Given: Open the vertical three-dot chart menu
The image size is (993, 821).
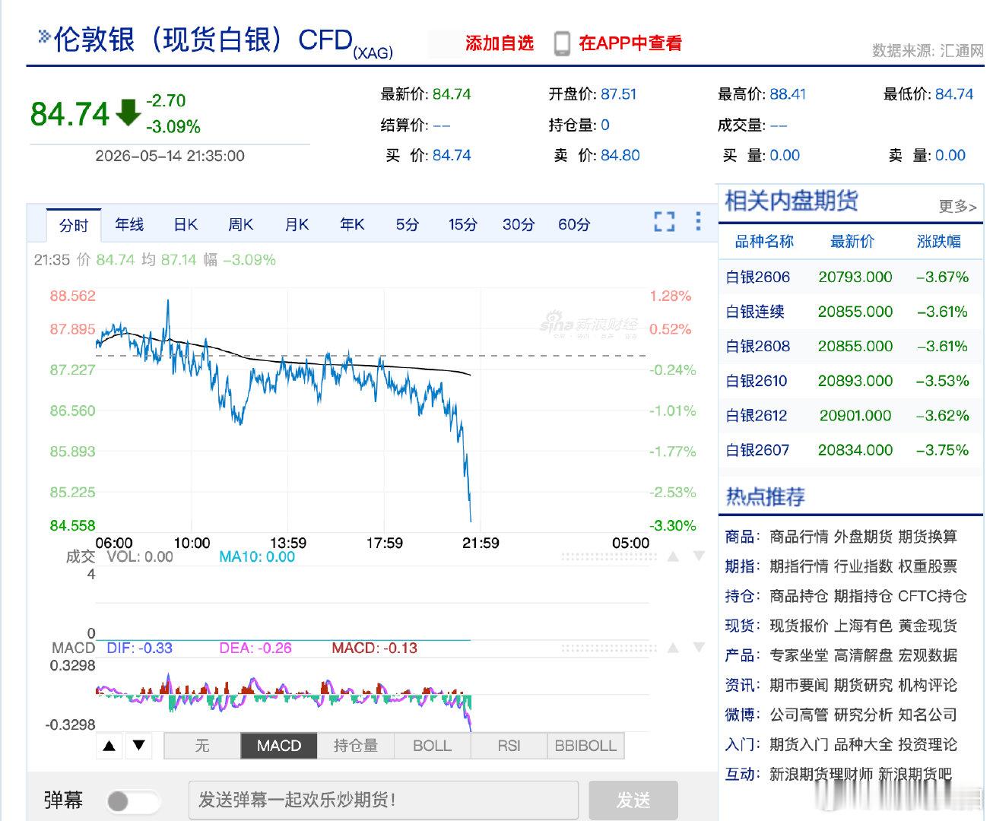Looking at the screenshot, I should coord(698,221).
